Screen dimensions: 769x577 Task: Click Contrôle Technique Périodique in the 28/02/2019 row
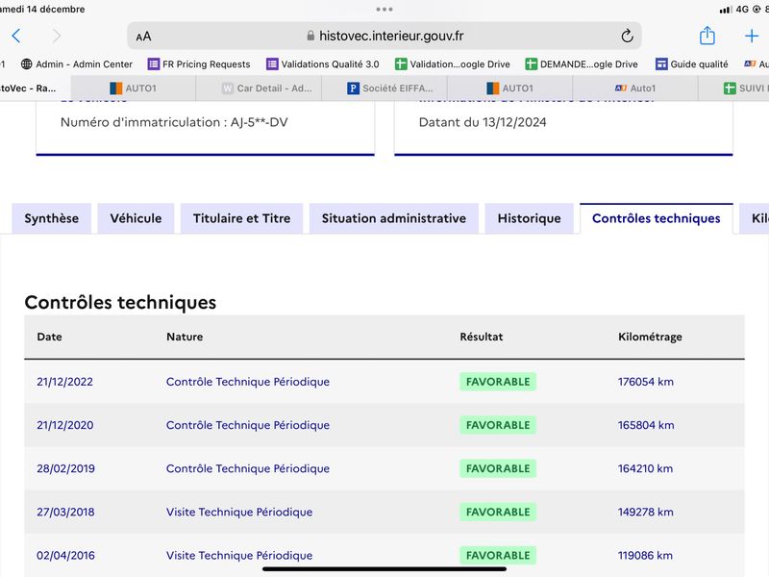click(248, 468)
